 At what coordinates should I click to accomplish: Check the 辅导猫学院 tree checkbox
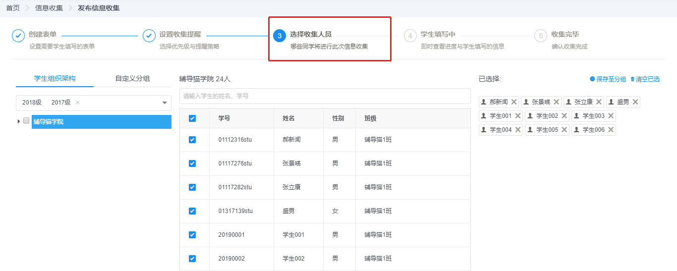point(26,121)
